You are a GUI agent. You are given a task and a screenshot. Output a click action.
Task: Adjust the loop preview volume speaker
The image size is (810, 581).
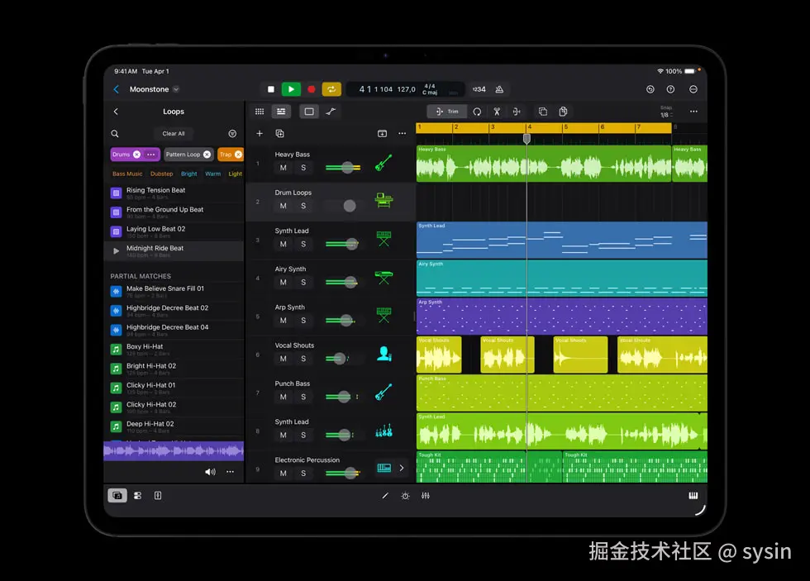(210, 472)
